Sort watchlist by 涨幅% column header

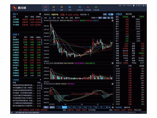[38, 37]
